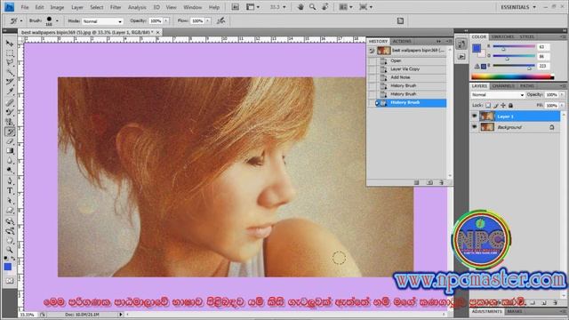Set history brush source to Add Noise
The image size is (569, 320).
(x=372, y=77)
